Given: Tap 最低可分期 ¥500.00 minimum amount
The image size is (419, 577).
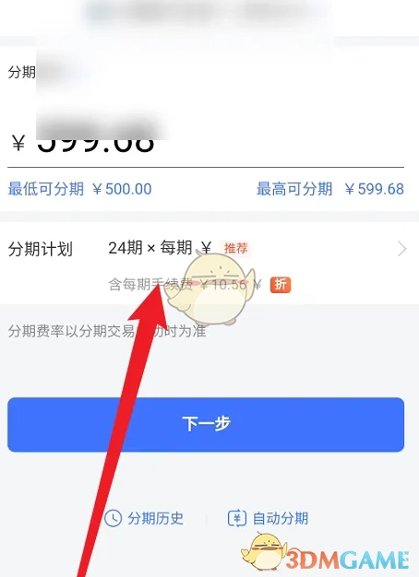Looking at the screenshot, I should pos(79,189).
